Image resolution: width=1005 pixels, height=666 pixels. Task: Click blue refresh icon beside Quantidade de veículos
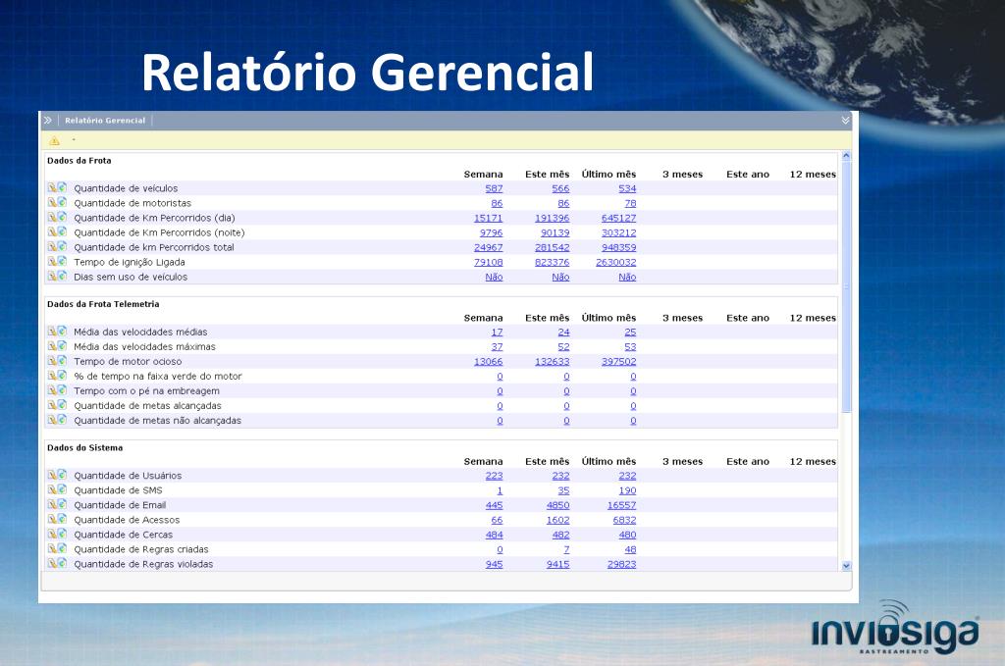point(62,187)
